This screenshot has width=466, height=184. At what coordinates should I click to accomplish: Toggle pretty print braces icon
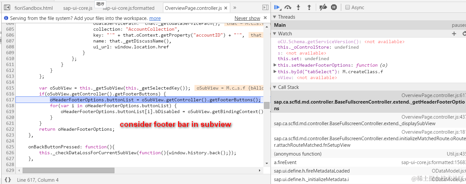[8, 180]
